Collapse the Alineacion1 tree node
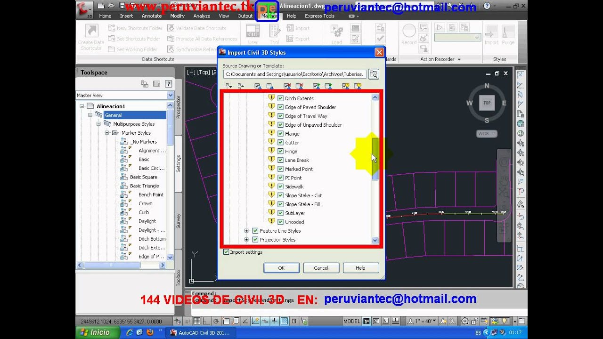The image size is (603, 339). click(x=81, y=106)
